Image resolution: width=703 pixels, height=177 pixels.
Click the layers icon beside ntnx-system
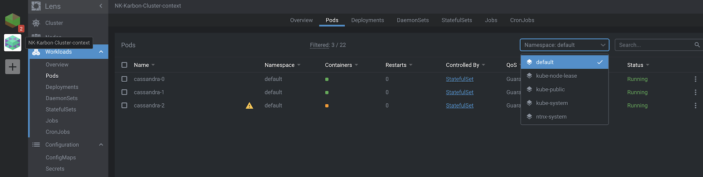tap(529, 116)
